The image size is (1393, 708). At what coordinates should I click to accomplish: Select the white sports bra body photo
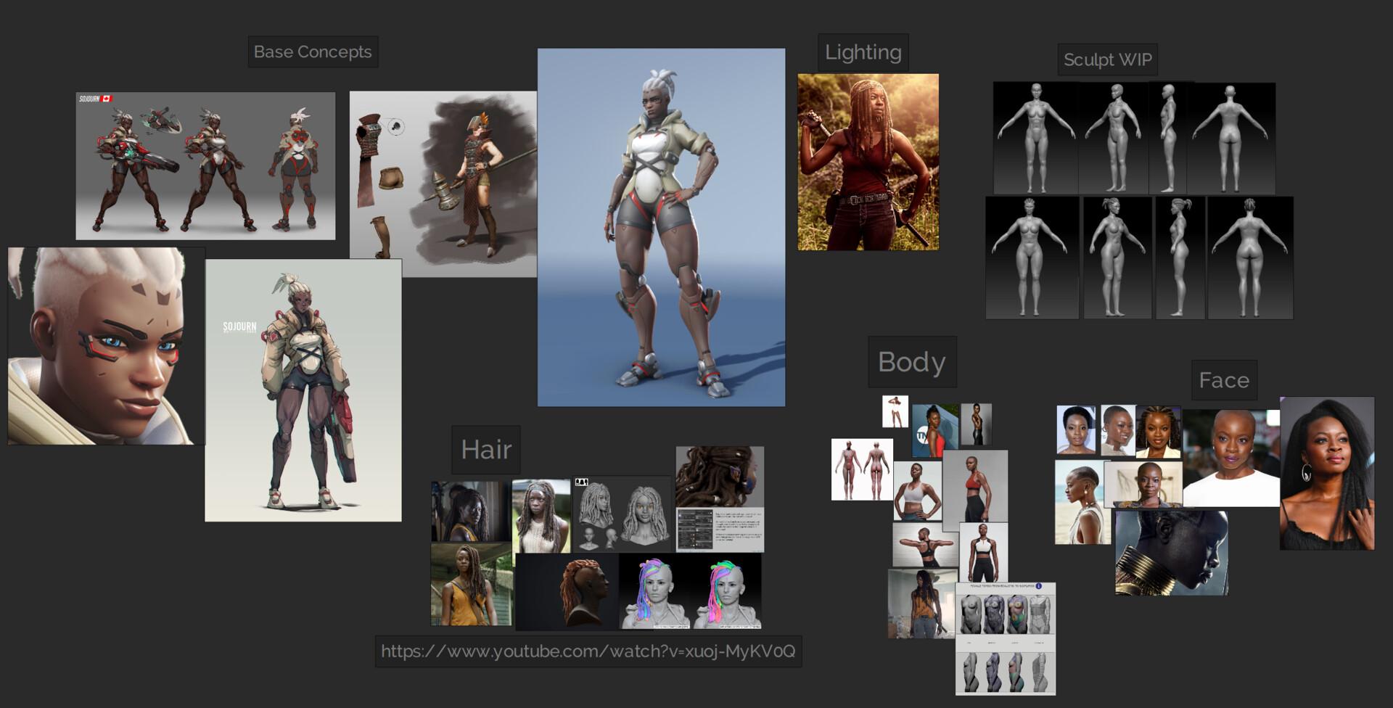click(918, 491)
